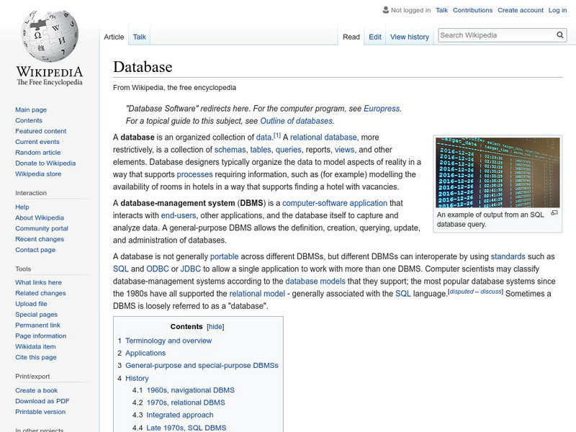Click inside the Search Wikipedia input field
Screen dimensions: 576x432
pos(497,34)
